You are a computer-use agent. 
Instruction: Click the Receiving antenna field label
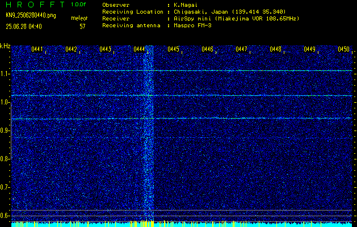[x=131, y=26]
